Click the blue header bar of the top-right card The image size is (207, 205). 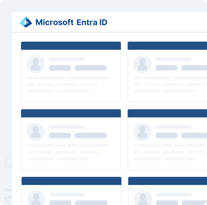point(167,46)
